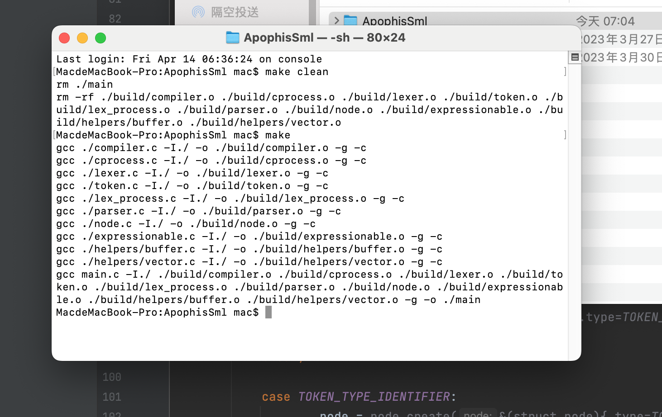Click TOKEN_TYPE_IDENTIFIER in the code editor
Viewport: 662px width, 417px height.
374,397
